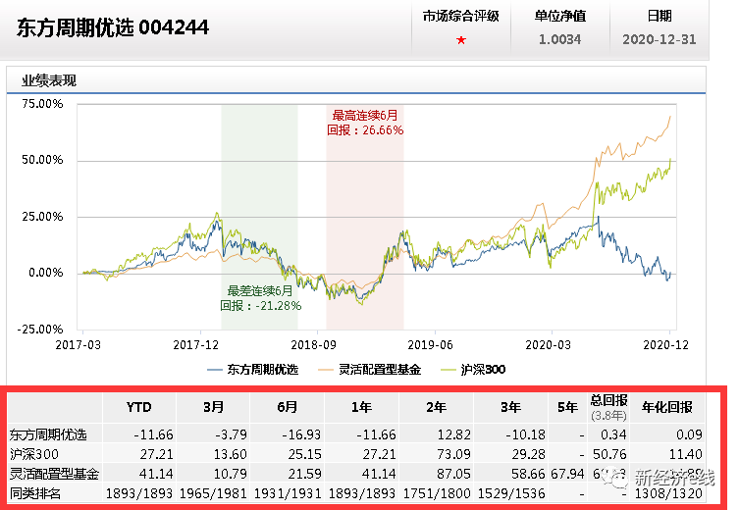Select the fund title 东方周期优选 004244

112,27
